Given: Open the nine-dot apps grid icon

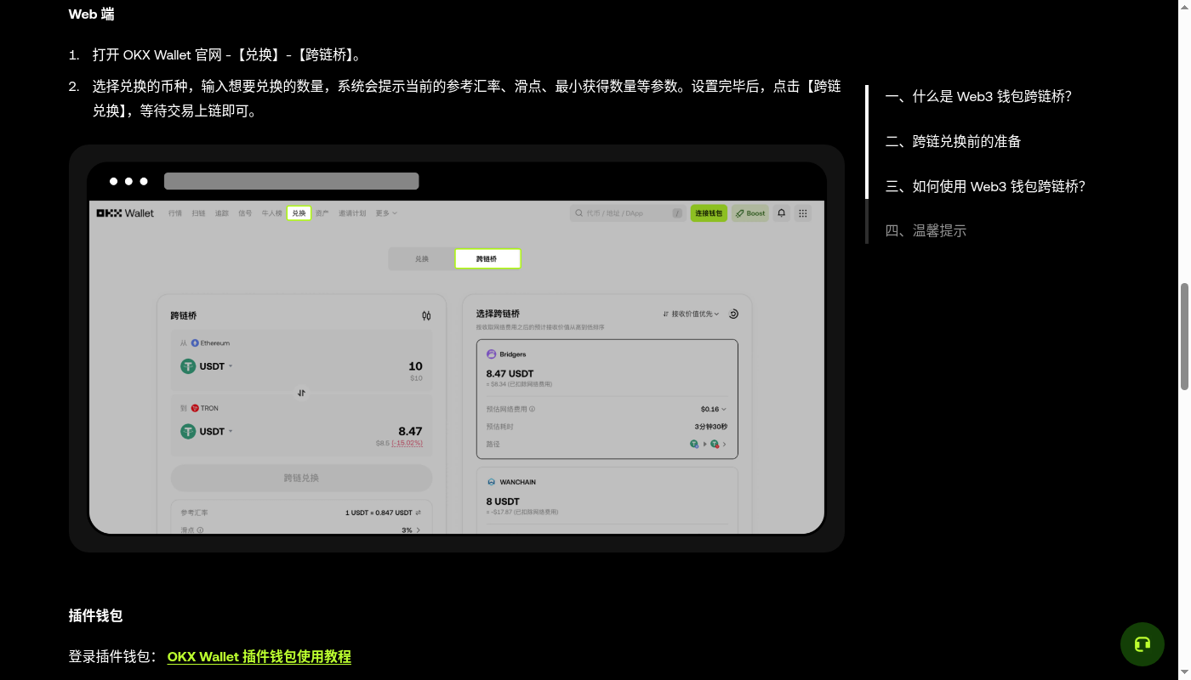Looking at the screenshot, I should coord(802,213).
